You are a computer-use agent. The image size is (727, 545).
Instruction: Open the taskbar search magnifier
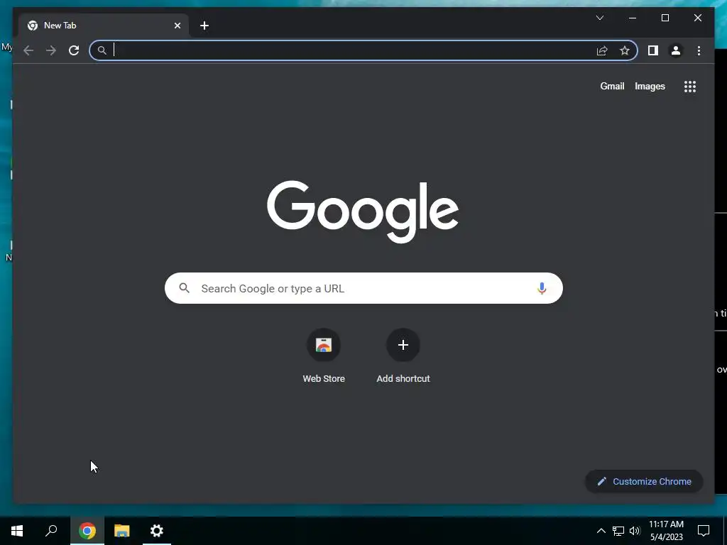click(x=51, y=531)
